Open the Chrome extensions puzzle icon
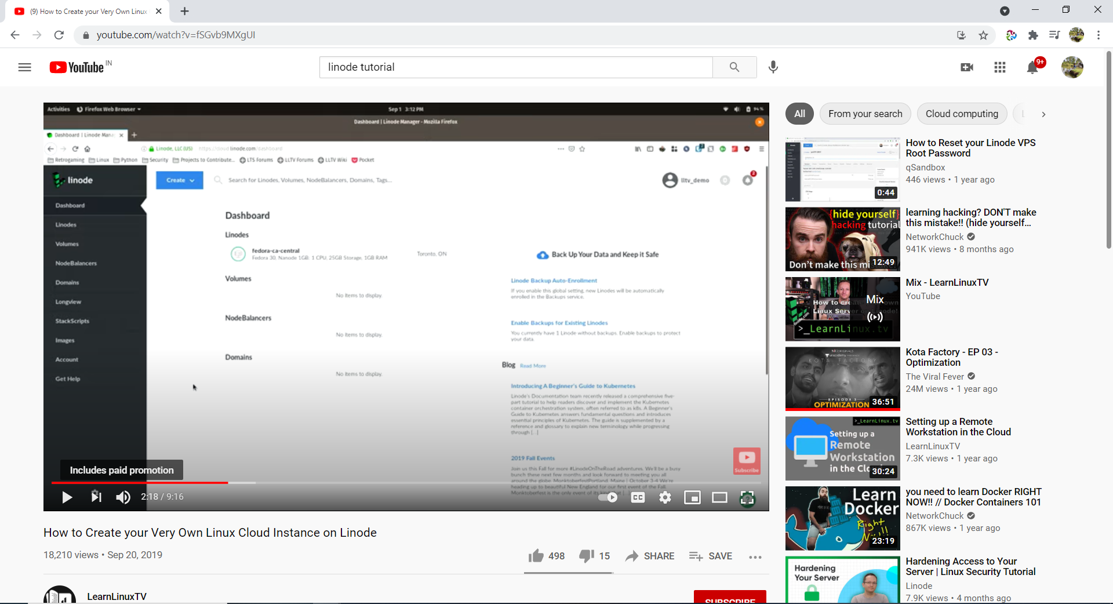This screenshot has width=1113, height=604. coord(1032,35)
